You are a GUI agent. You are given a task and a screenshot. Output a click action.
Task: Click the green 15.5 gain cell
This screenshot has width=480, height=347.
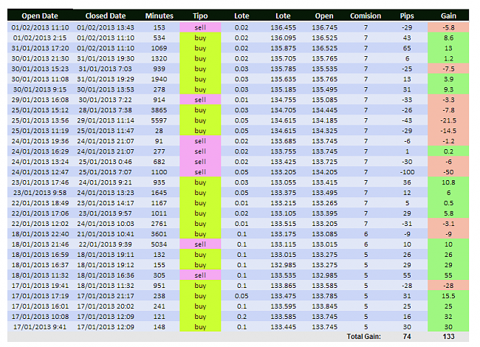tap(448, 295)
